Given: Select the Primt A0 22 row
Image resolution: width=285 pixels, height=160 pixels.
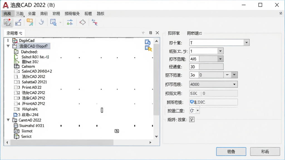Looking at the screenshot, I should tap(32, 87).
